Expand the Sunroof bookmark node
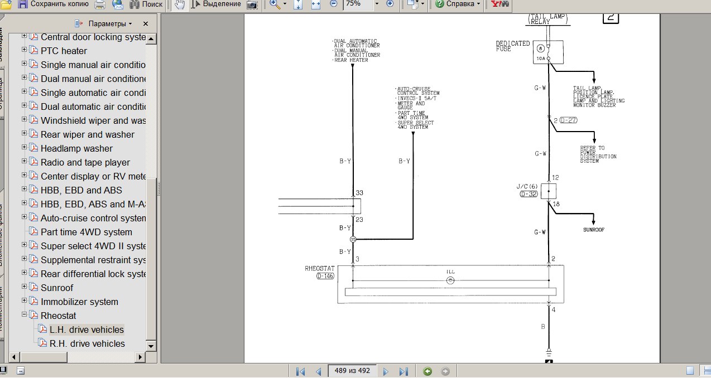Screen dimensions: 711x378 [x=25, y=287]
